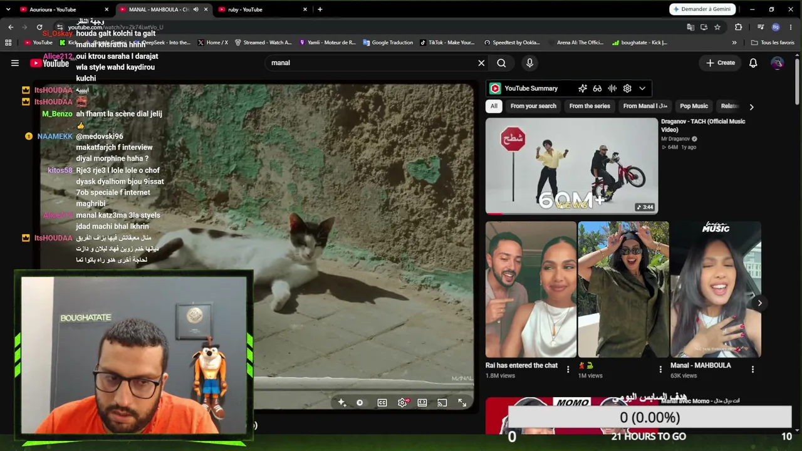Click the translate page icon in address bar
Viewport: 802px width, 451px height.
pyautogui.click(x=690, y=27)
